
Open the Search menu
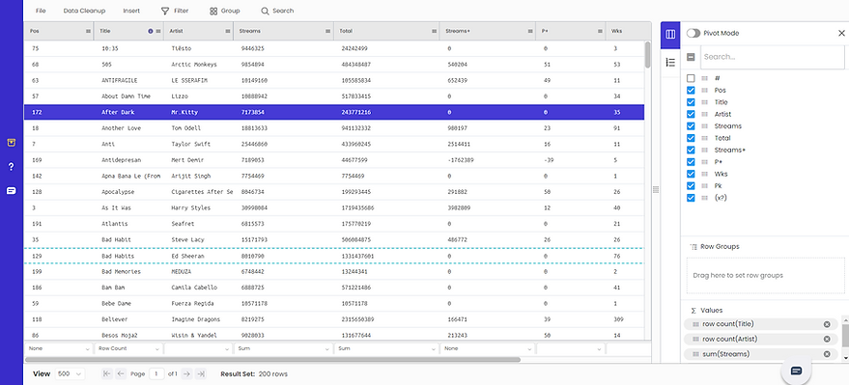point(277,11)
